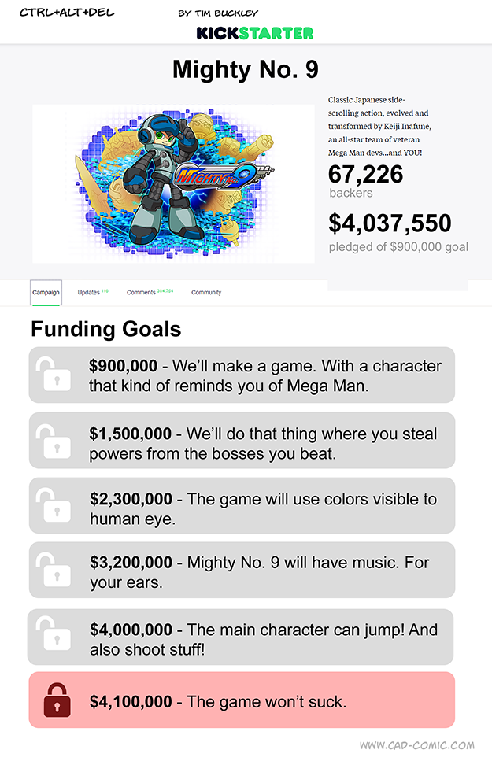Open the Comments tab
The height and width of the screenshot is (761, 492).
pos(142,292)
